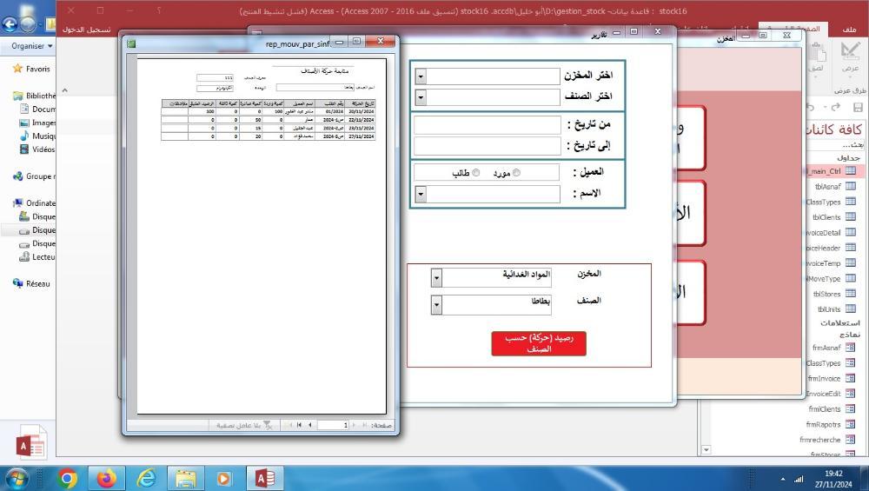Click the إلى تاريخ date field
The image size is (869, 491).
(x=488, y=146)
